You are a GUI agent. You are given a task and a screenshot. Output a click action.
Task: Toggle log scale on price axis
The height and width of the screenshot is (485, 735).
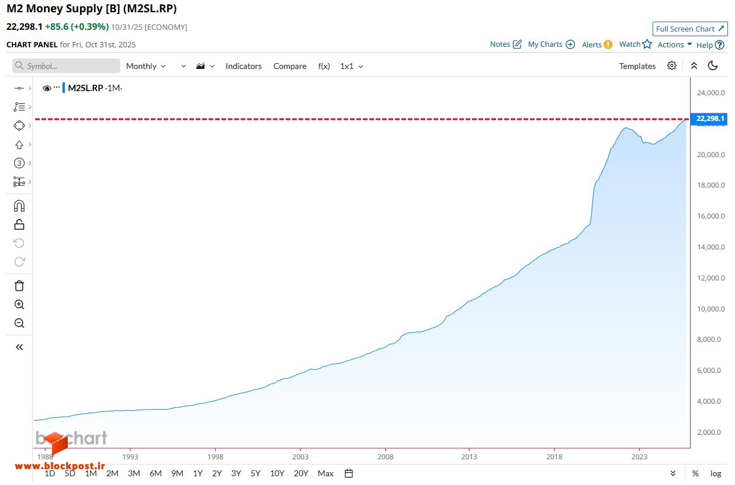[x=716, y=473]
